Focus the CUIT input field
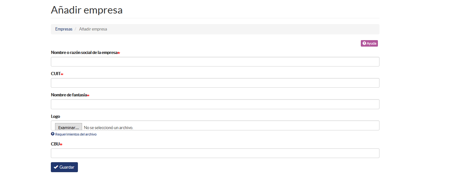The image size is (459, 185). point(215,83)
